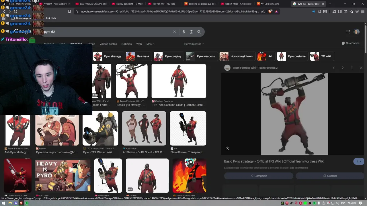Select the Hommymyintown filter chip
Image resolution: width=367 pixels, height=206 pixels.
pos(237,56)
